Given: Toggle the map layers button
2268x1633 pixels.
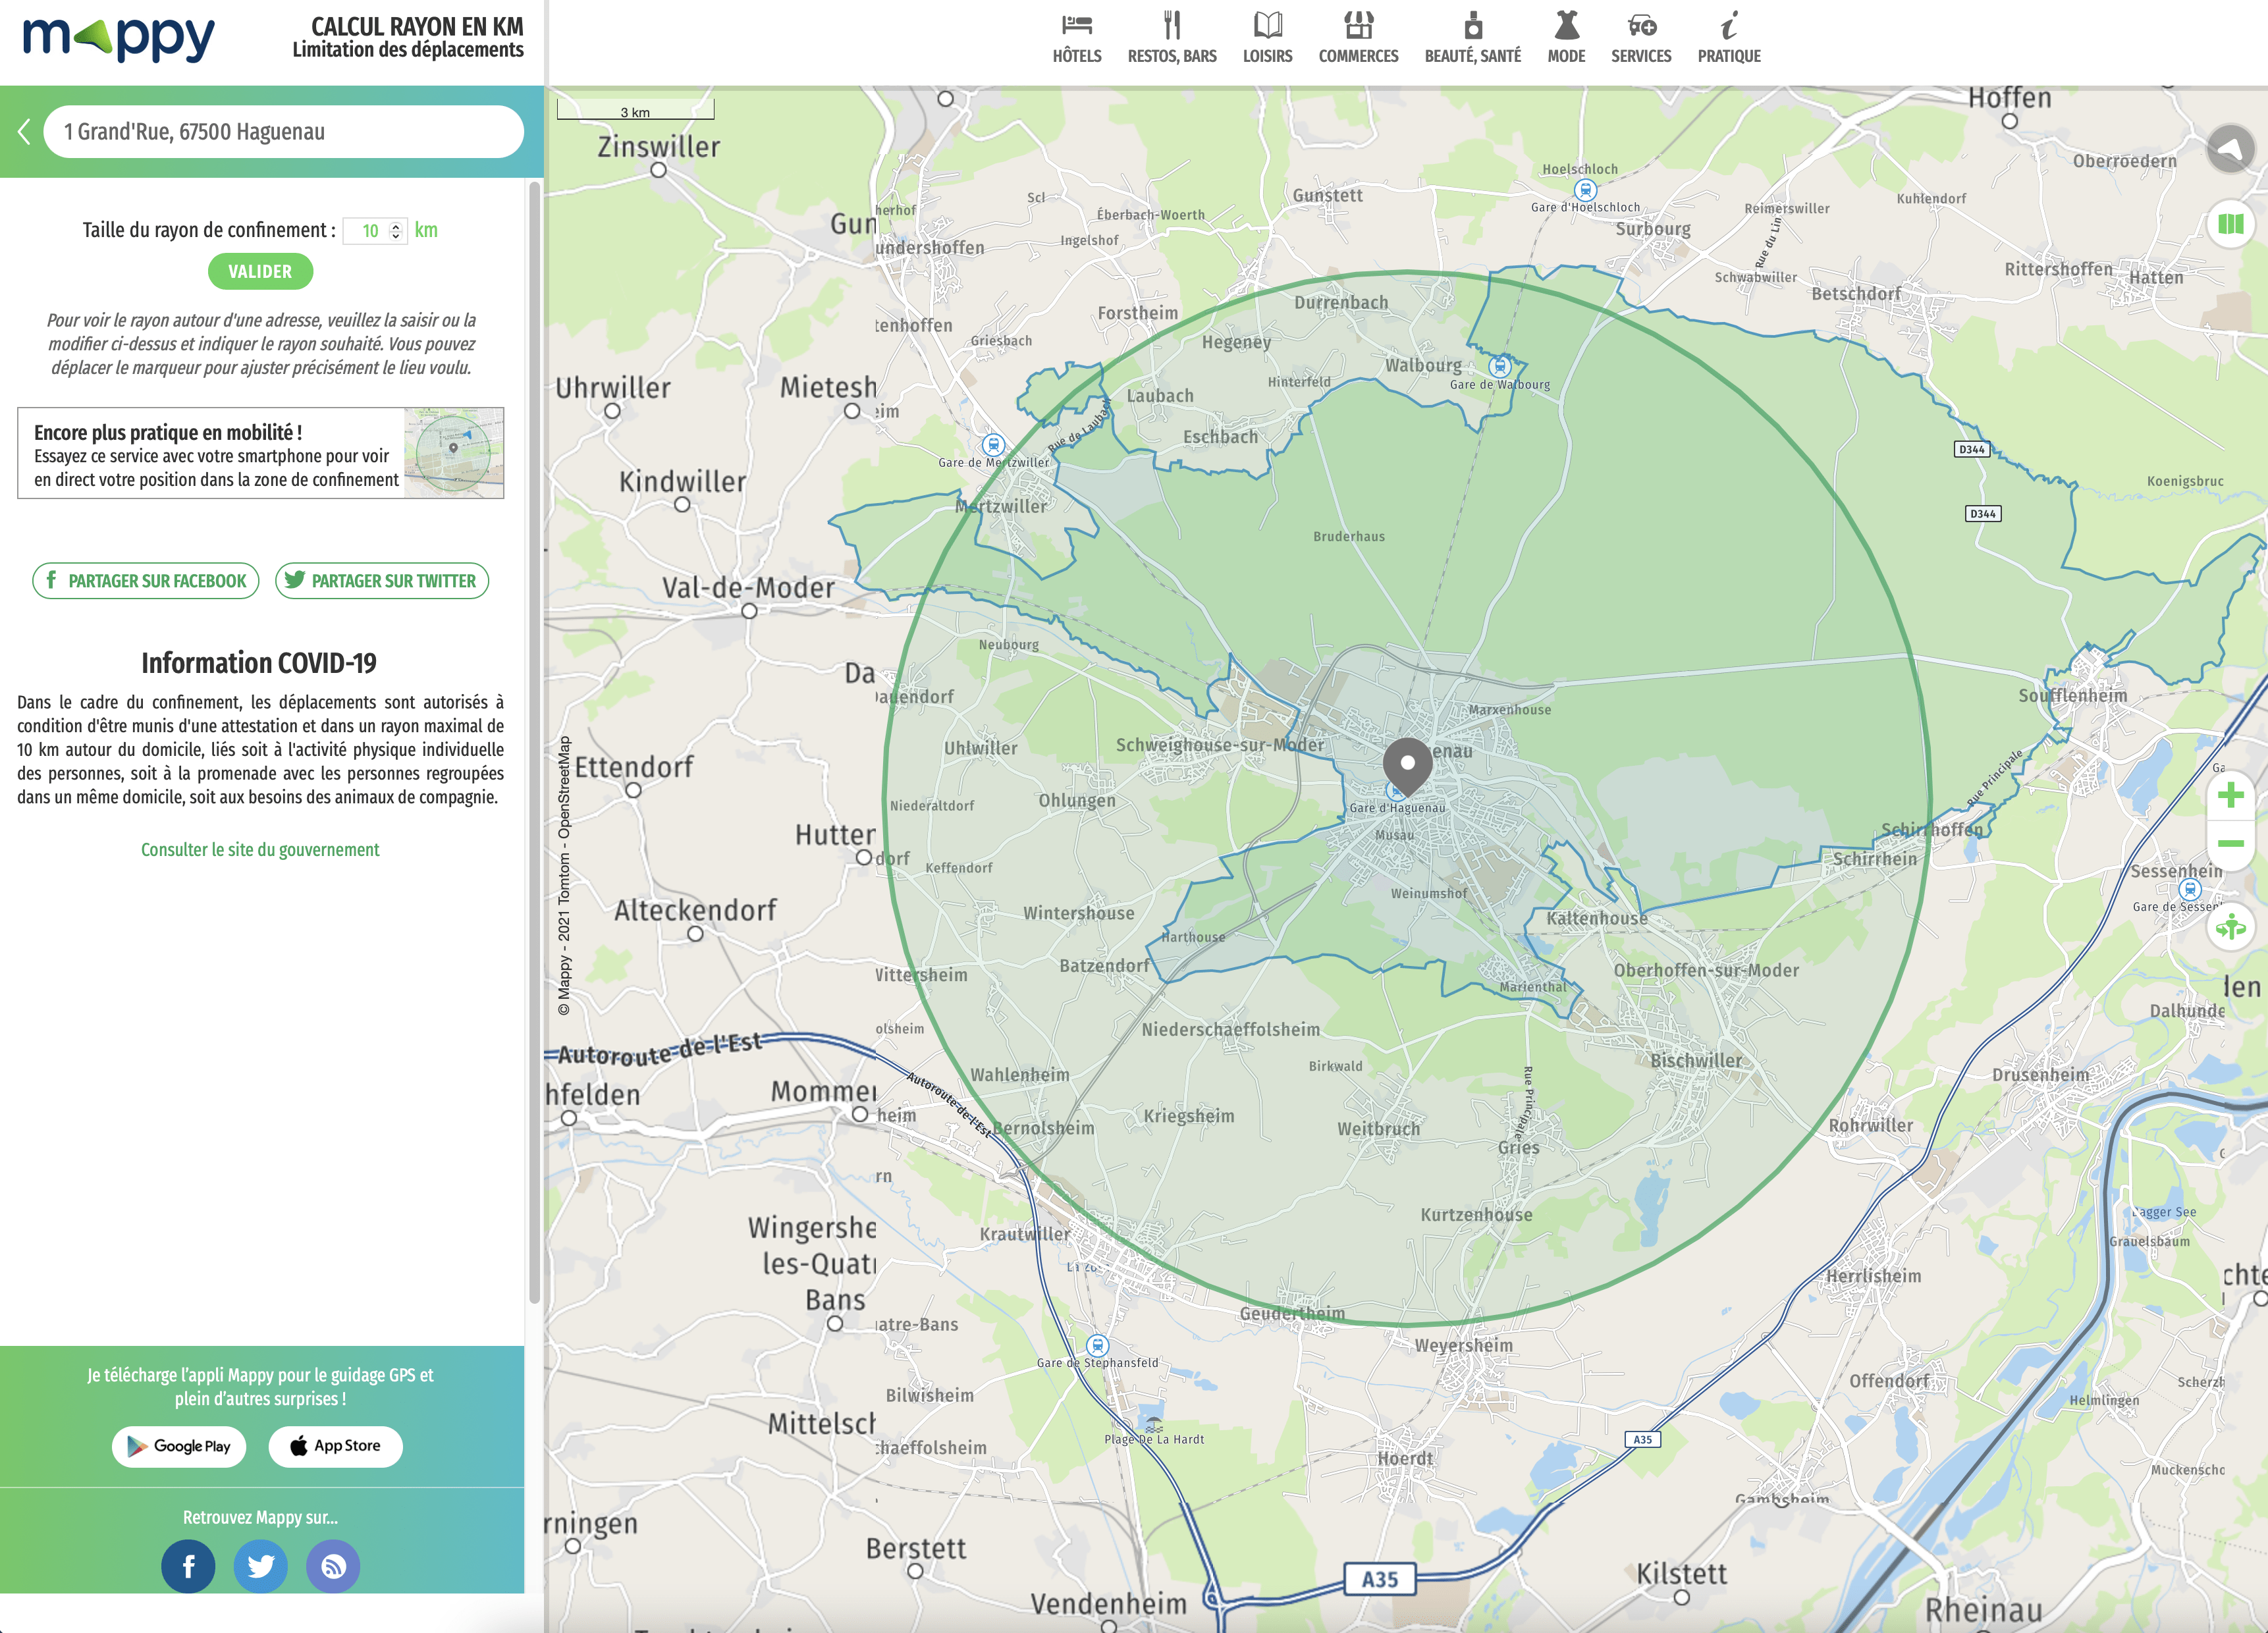Looking at the screenshot, I should [x=2230, y=224].
